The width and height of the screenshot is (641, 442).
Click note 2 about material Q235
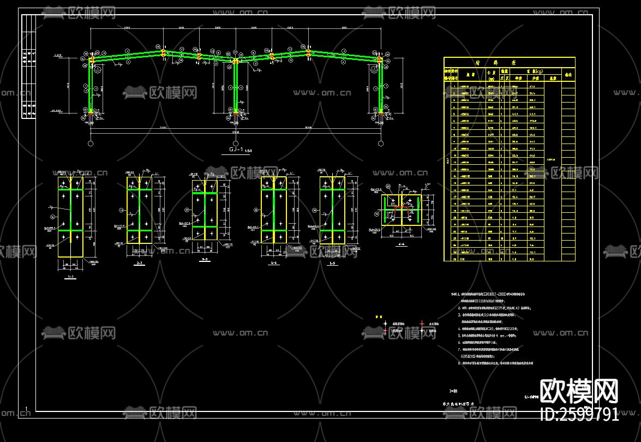[495, 308]
